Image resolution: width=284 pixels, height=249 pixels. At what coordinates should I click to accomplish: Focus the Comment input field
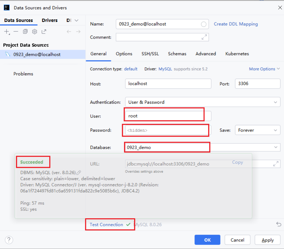tap(162, 37)
